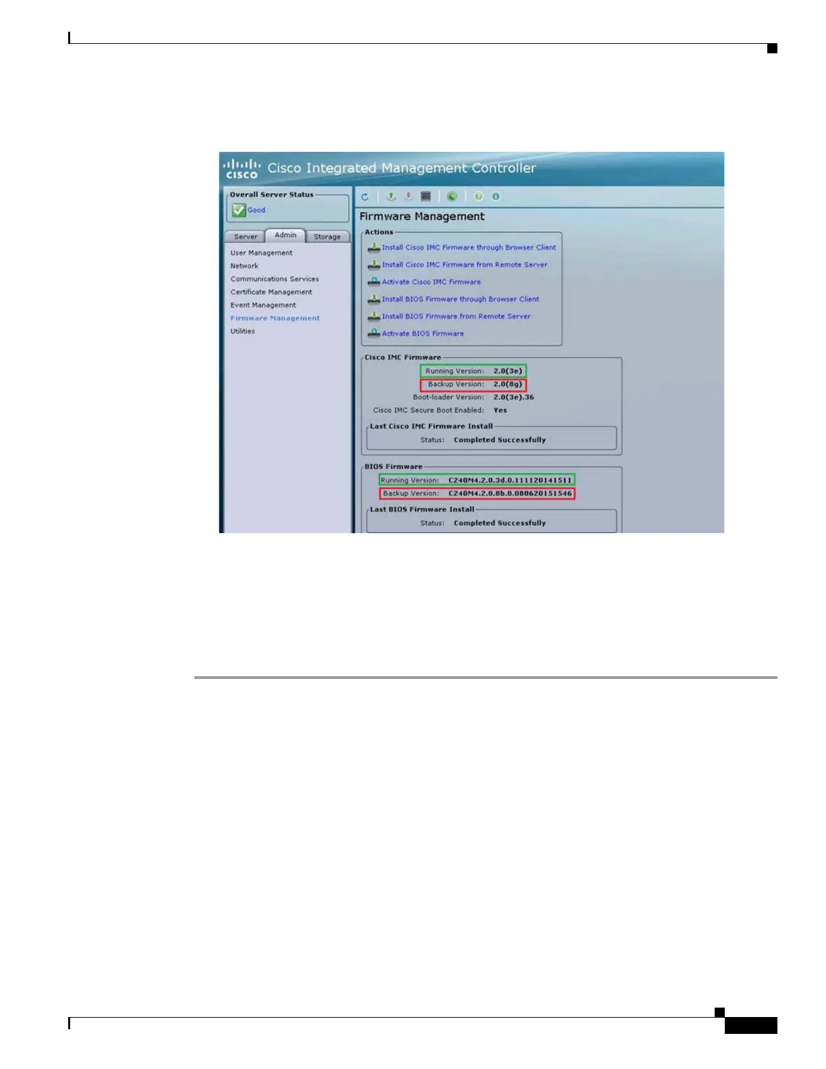Click the IMC Running Version value 2.0(3e)
Viewport: 826px width, 1069px height.
click(x=507, y=371)
